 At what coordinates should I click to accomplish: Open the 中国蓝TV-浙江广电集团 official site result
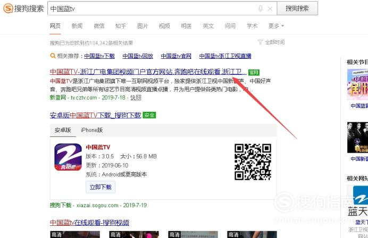[148, 72]
